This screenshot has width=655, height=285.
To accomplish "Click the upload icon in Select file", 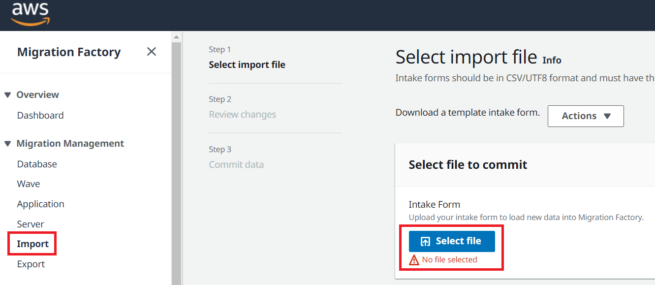I will (x=425, y=241).
